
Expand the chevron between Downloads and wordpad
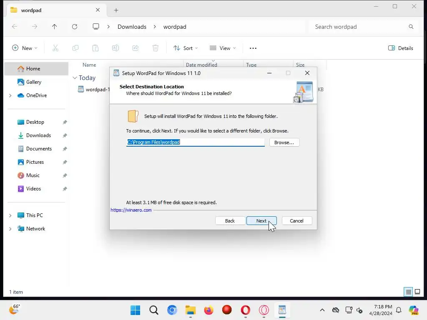pyautogui.click(x=155, y=27)
